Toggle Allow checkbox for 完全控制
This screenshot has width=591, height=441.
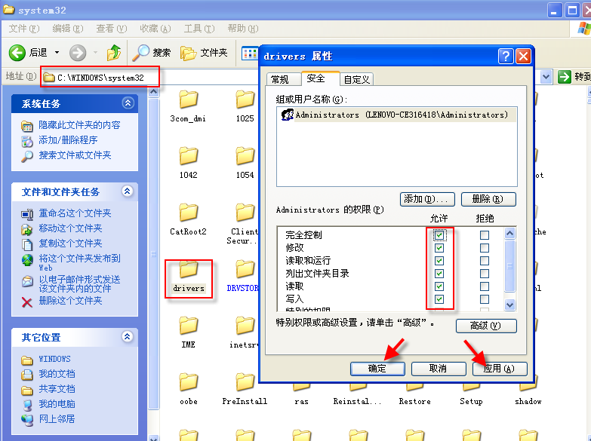tap(439, 235)
